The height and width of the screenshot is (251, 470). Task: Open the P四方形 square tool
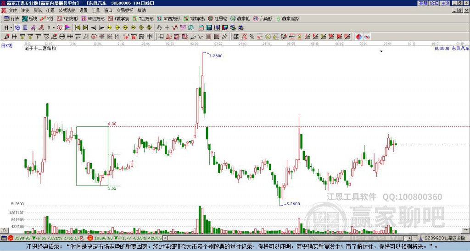coord(67,18)
